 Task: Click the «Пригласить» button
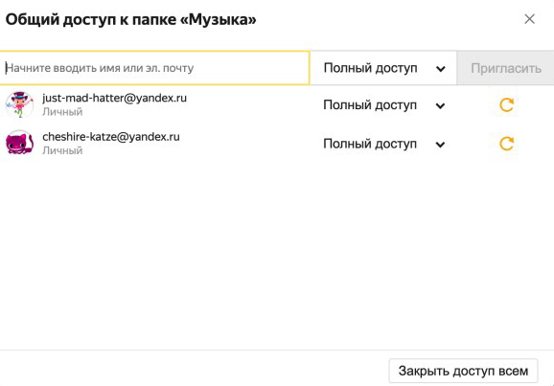(505, 68)
